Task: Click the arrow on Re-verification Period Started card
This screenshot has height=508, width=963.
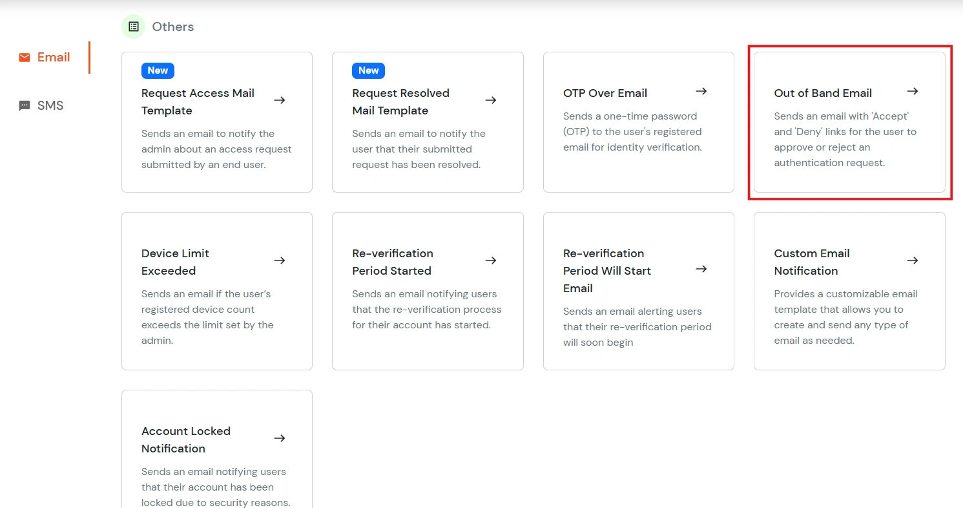Action: (x=491, y=260)
